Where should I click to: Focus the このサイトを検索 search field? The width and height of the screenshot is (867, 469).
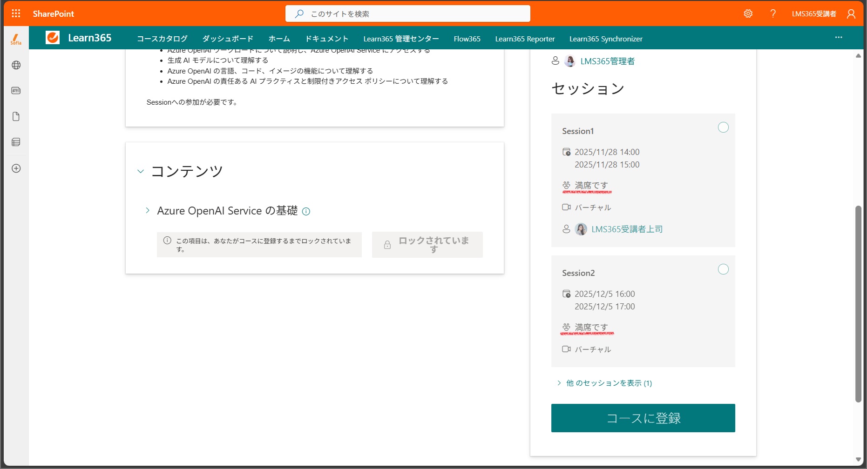point(408,13)
